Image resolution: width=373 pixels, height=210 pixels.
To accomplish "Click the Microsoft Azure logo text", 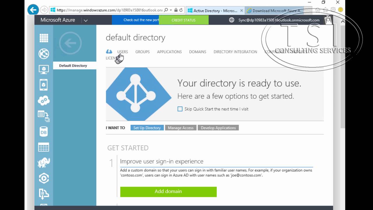I will click(58, 20).
